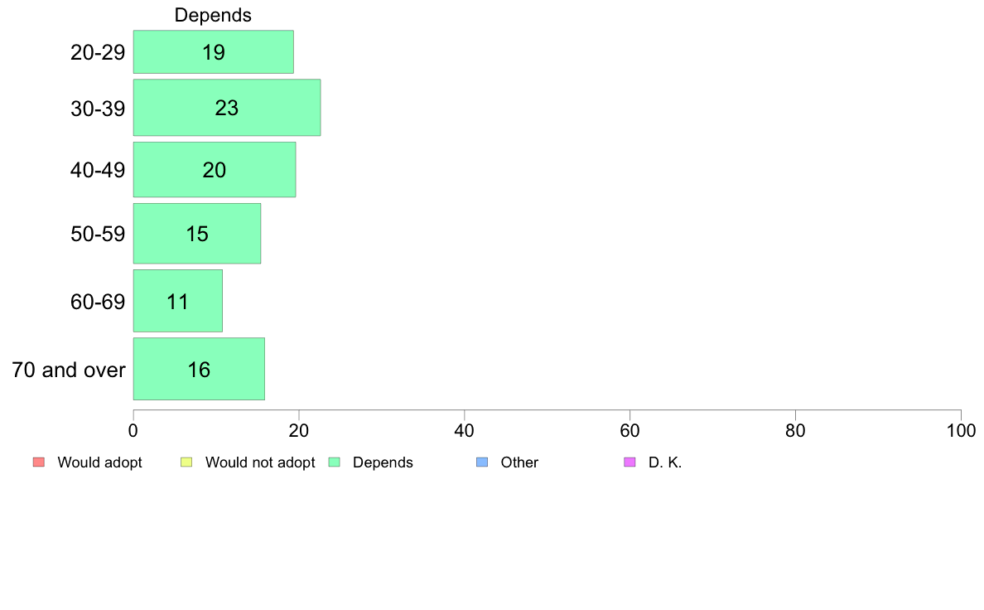Click the Other legend label

point(519,462)
